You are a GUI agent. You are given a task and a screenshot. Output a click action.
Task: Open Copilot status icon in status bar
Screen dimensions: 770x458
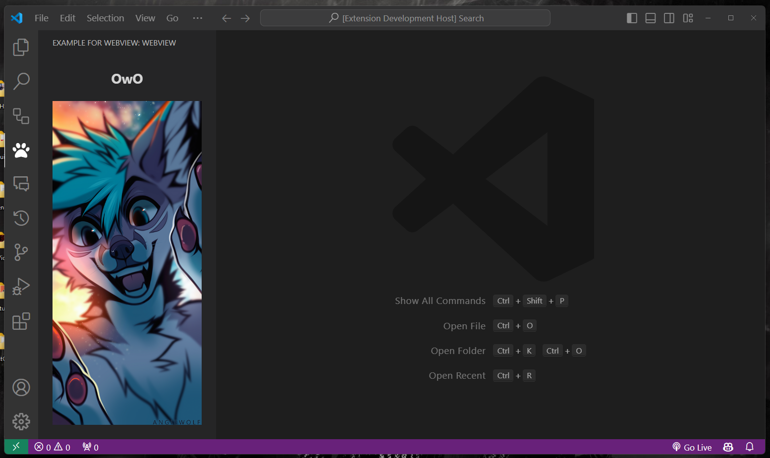click(x=728, y=447)
